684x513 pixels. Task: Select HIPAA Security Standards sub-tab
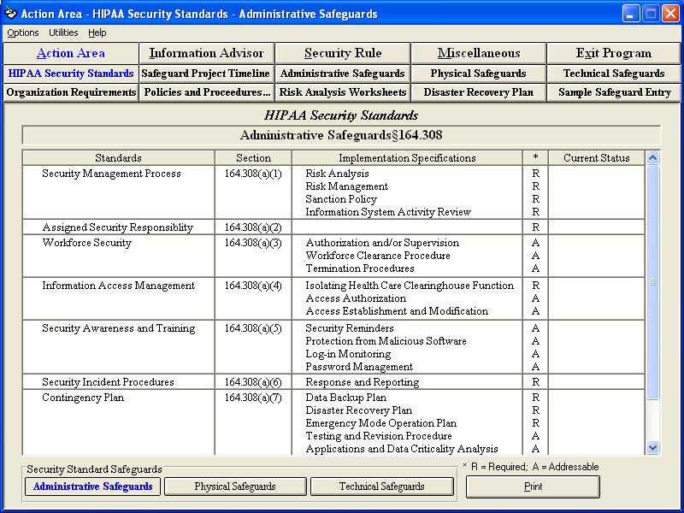71,74
